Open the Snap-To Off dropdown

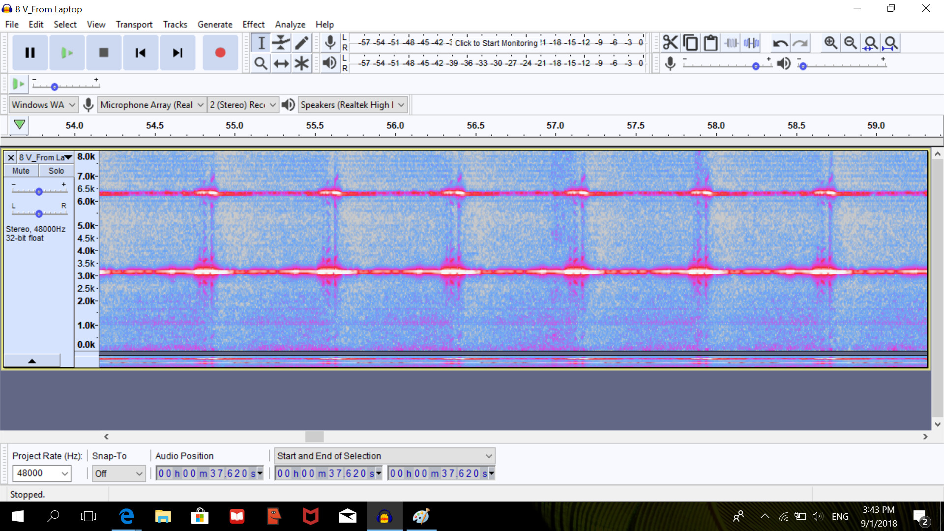pos(119,473)
